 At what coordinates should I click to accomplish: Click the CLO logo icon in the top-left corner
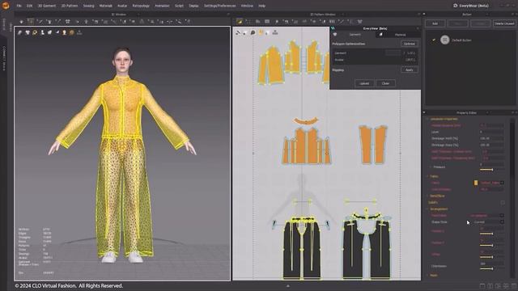click(6, 6)
